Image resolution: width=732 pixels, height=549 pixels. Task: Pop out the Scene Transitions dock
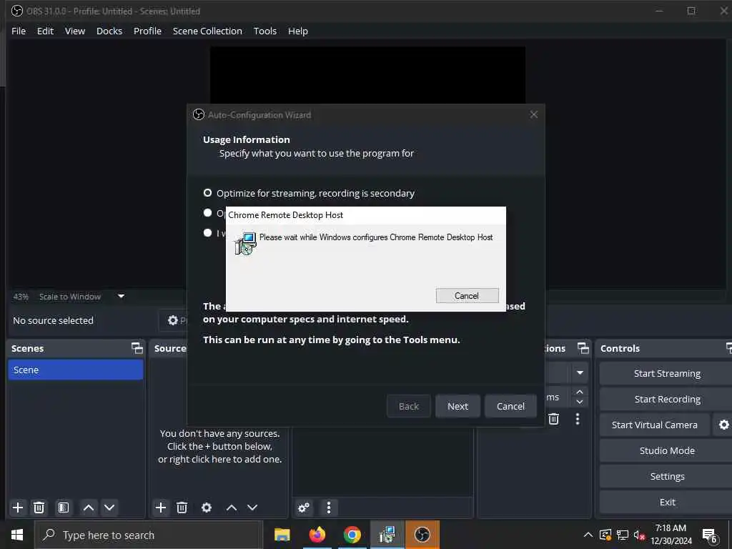click(583, 348)
